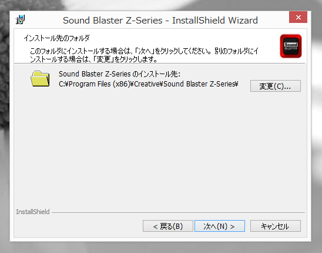Click the InstallShield label at bottom left
Viewport: 322px width, 253px height.
[33, 212]
